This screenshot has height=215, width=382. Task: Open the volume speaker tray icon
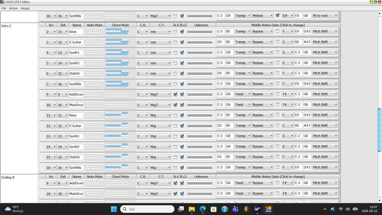[347, 209]
